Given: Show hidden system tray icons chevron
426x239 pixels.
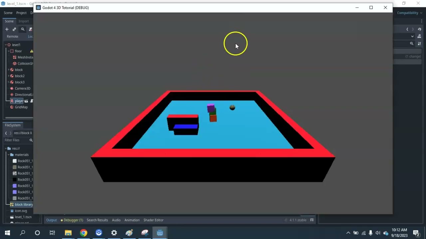Looking at the screenshot, I should 348,233.
